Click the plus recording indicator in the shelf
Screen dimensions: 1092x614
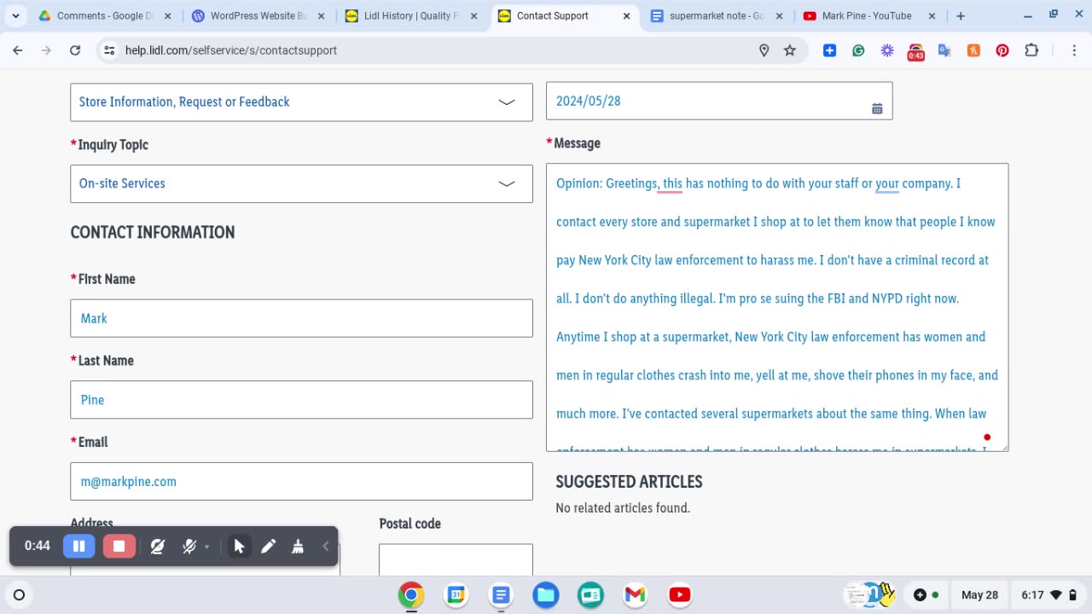click(926, 595)
